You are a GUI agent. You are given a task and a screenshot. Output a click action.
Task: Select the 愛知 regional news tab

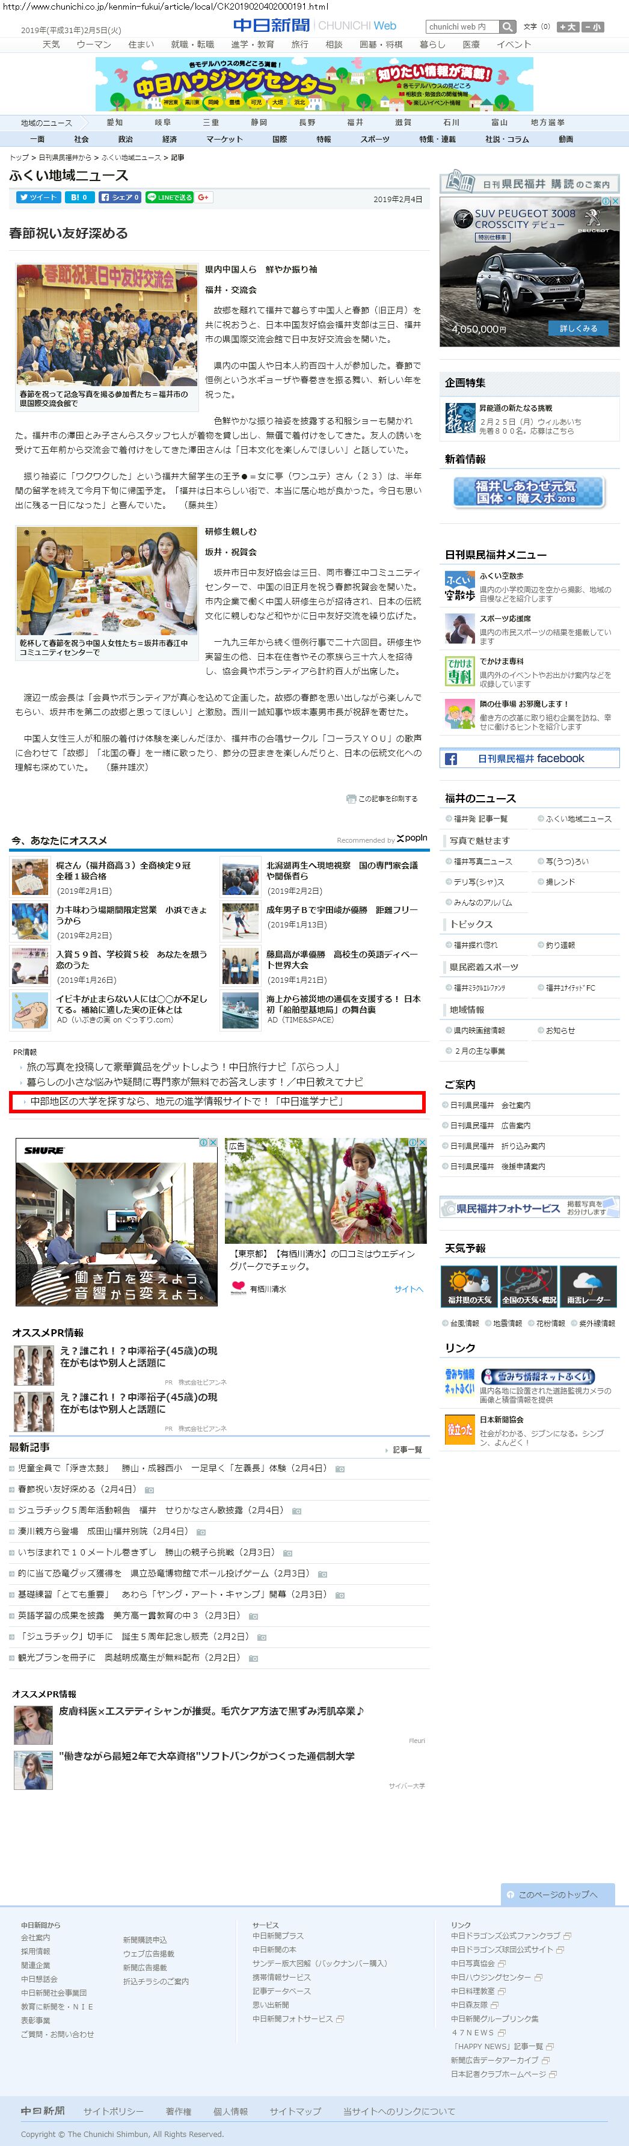114,123
